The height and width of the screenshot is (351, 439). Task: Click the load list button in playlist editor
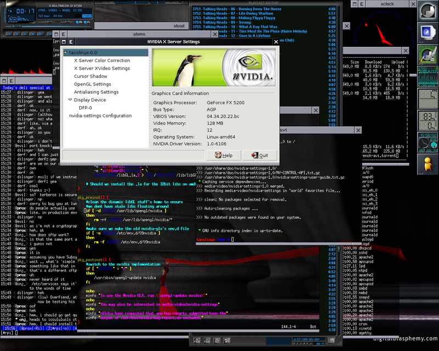pos(331,341)
